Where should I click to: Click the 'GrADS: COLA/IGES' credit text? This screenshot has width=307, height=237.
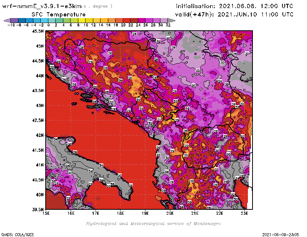pos(17,235)
